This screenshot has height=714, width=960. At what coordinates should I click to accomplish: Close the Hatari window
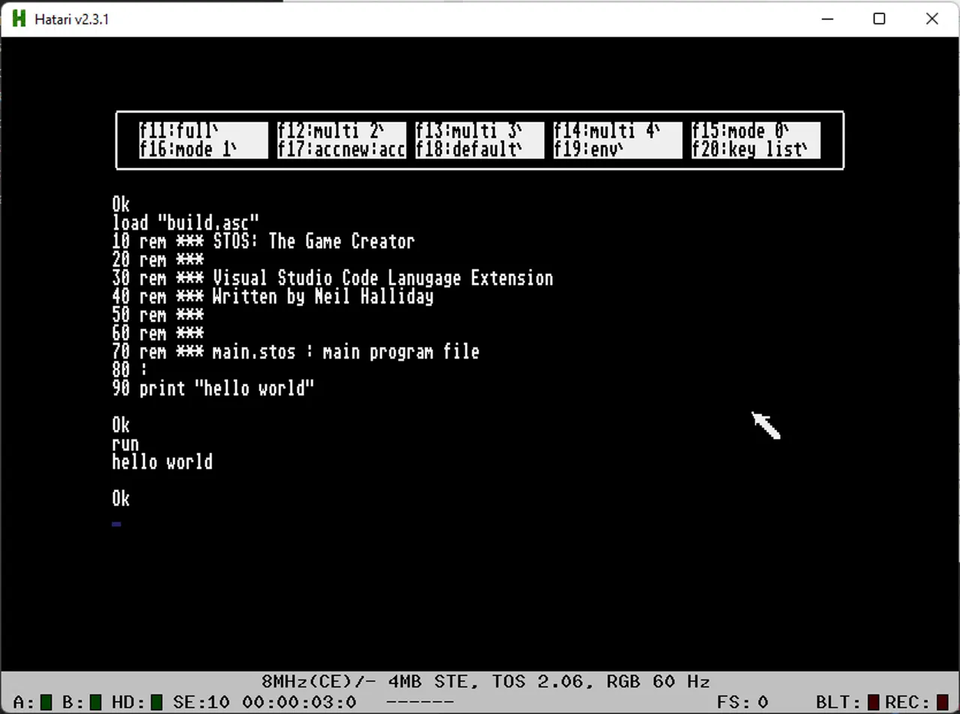(932, 19)
